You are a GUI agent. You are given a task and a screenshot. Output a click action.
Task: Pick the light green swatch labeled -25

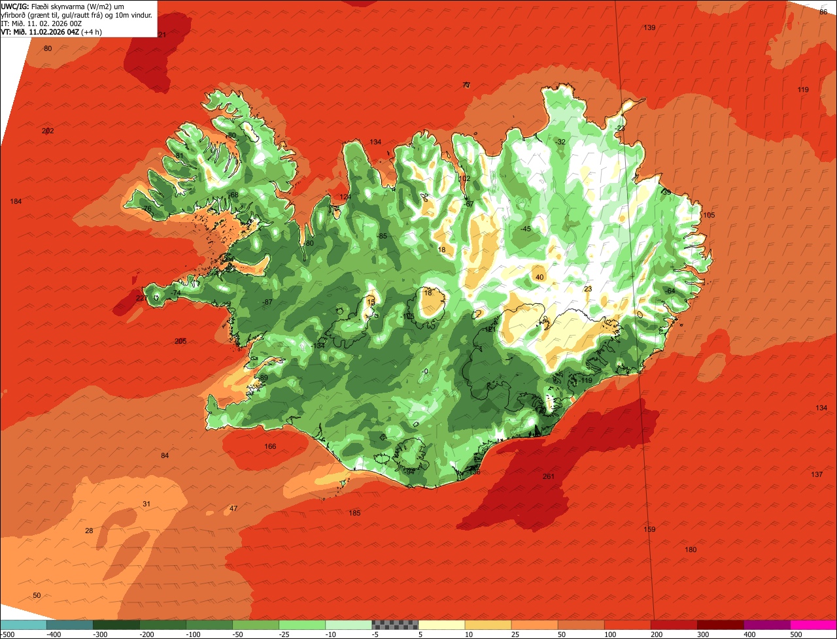pos(301,624)
